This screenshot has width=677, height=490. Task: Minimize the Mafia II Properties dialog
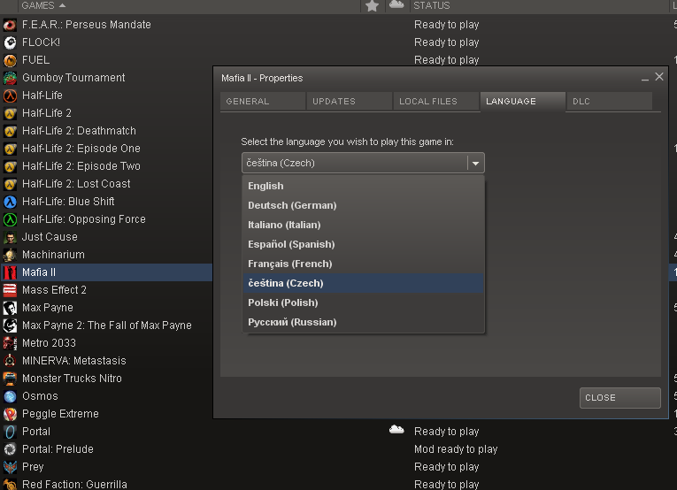pyautogui.click(x=645, y=79)
